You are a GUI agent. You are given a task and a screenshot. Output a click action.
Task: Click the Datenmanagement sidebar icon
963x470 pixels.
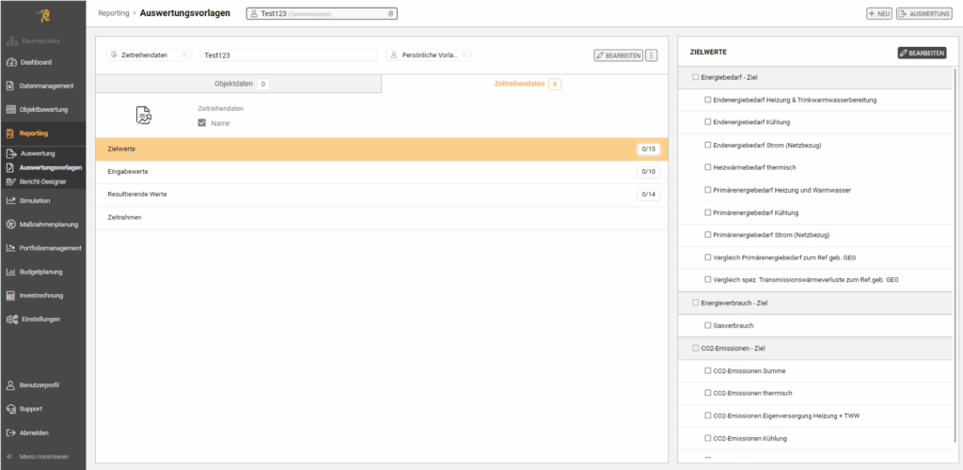(11, 86)
